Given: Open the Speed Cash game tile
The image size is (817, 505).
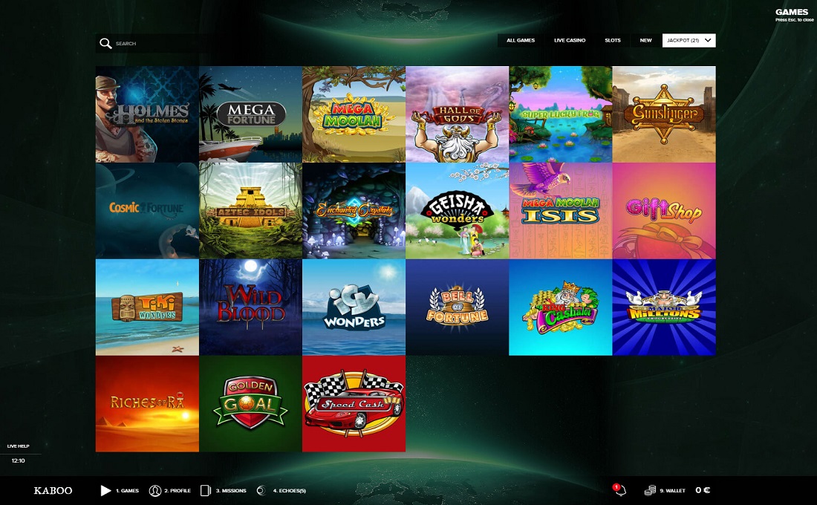Looking at the screenshot, I should click(354, 403).
